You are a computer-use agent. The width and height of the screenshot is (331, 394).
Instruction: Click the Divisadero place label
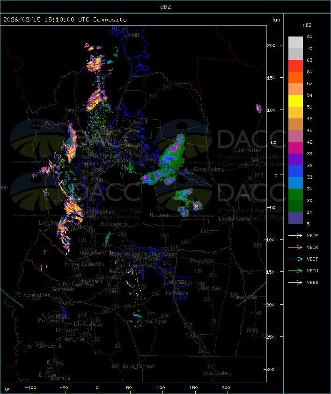click(113, 224)
